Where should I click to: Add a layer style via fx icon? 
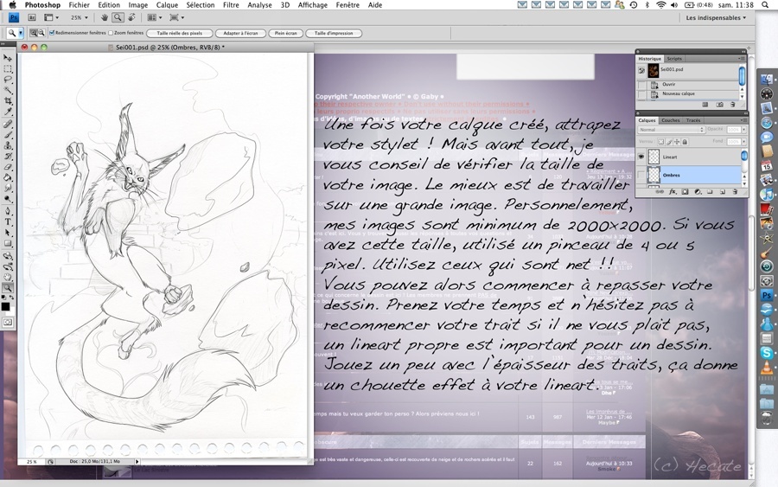coord(673,192)
